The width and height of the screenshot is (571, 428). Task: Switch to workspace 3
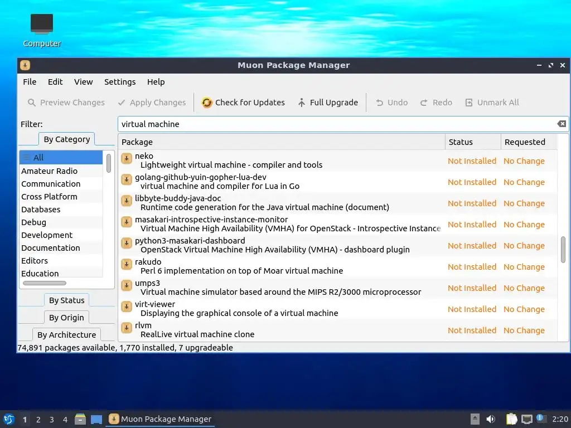click(x=52, y=420)
